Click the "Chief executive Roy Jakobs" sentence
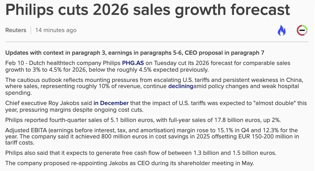 [x=156, y=107]
